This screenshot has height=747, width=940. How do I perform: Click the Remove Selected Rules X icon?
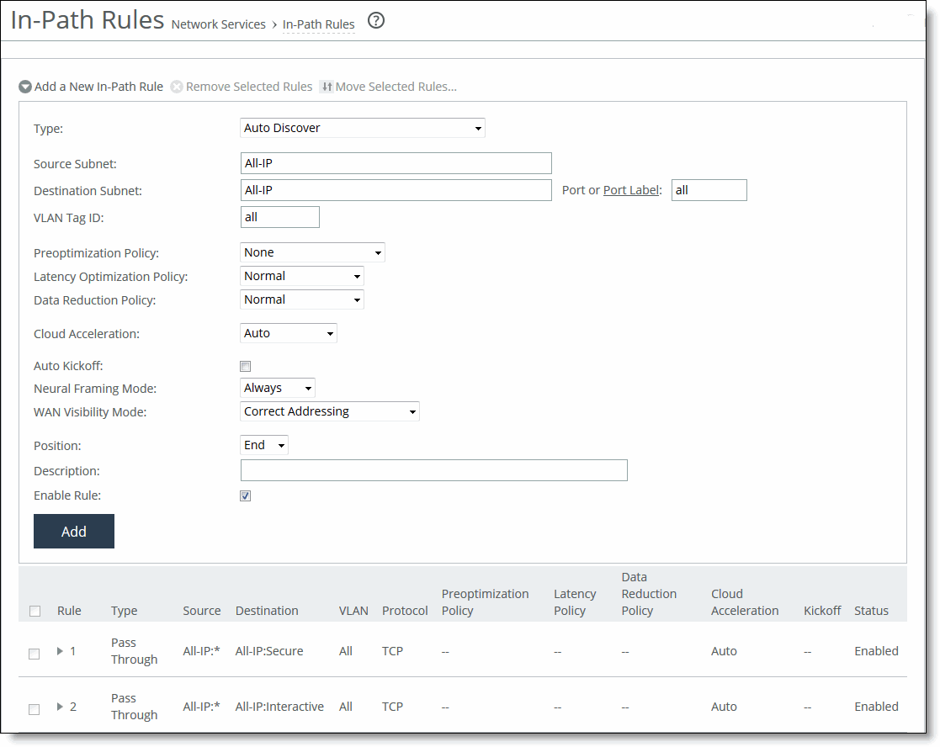click(x=177, y=87)
